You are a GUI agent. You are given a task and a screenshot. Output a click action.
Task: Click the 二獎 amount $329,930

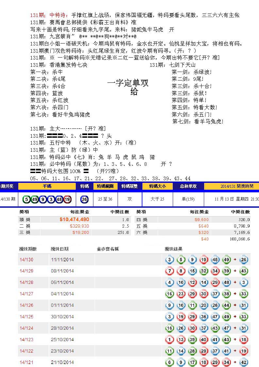point(79,226)
